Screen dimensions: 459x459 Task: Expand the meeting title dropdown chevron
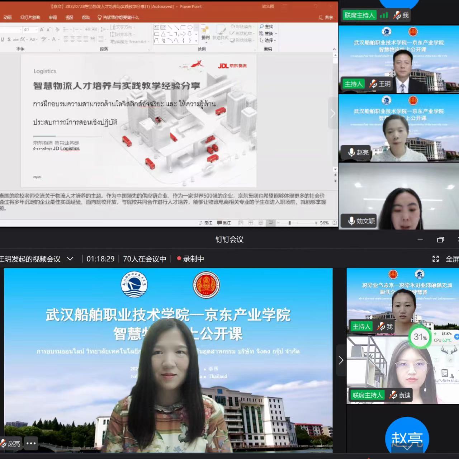tap(70, 259)
